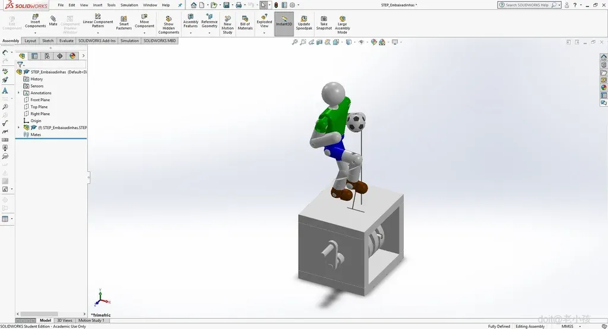The width and height of the screenshot is (608, 329).
Task: Click the filter icon in feature tree
Action: (20, 65)
